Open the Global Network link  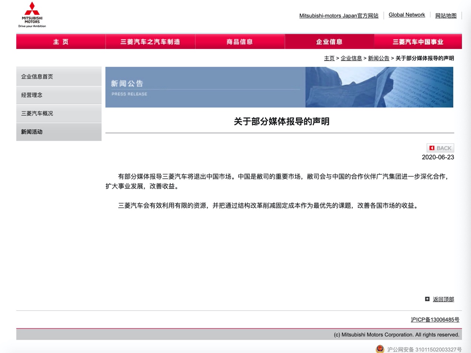407,15
